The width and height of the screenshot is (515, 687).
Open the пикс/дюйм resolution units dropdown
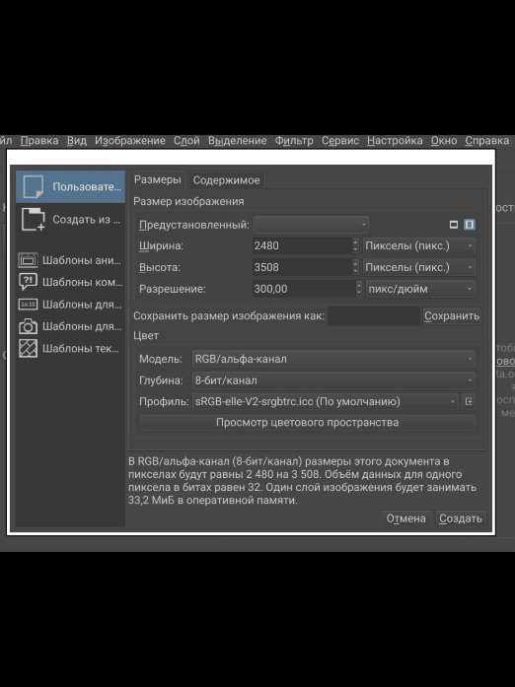point(420,289)
